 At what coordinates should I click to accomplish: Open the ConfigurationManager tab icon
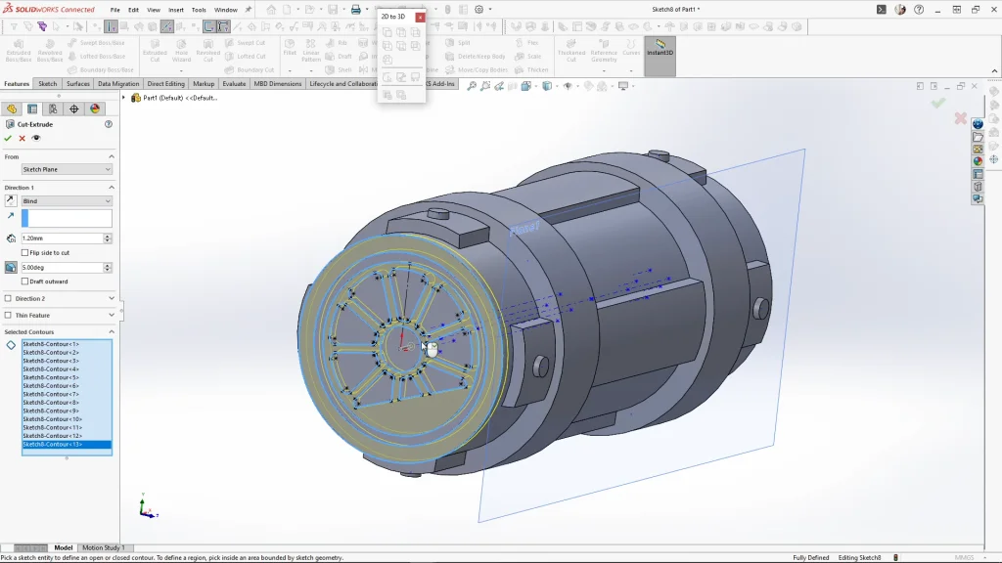(x=53, y=108)
